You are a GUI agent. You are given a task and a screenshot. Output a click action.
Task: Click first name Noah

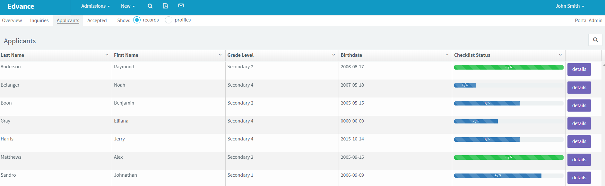(119, 85)
